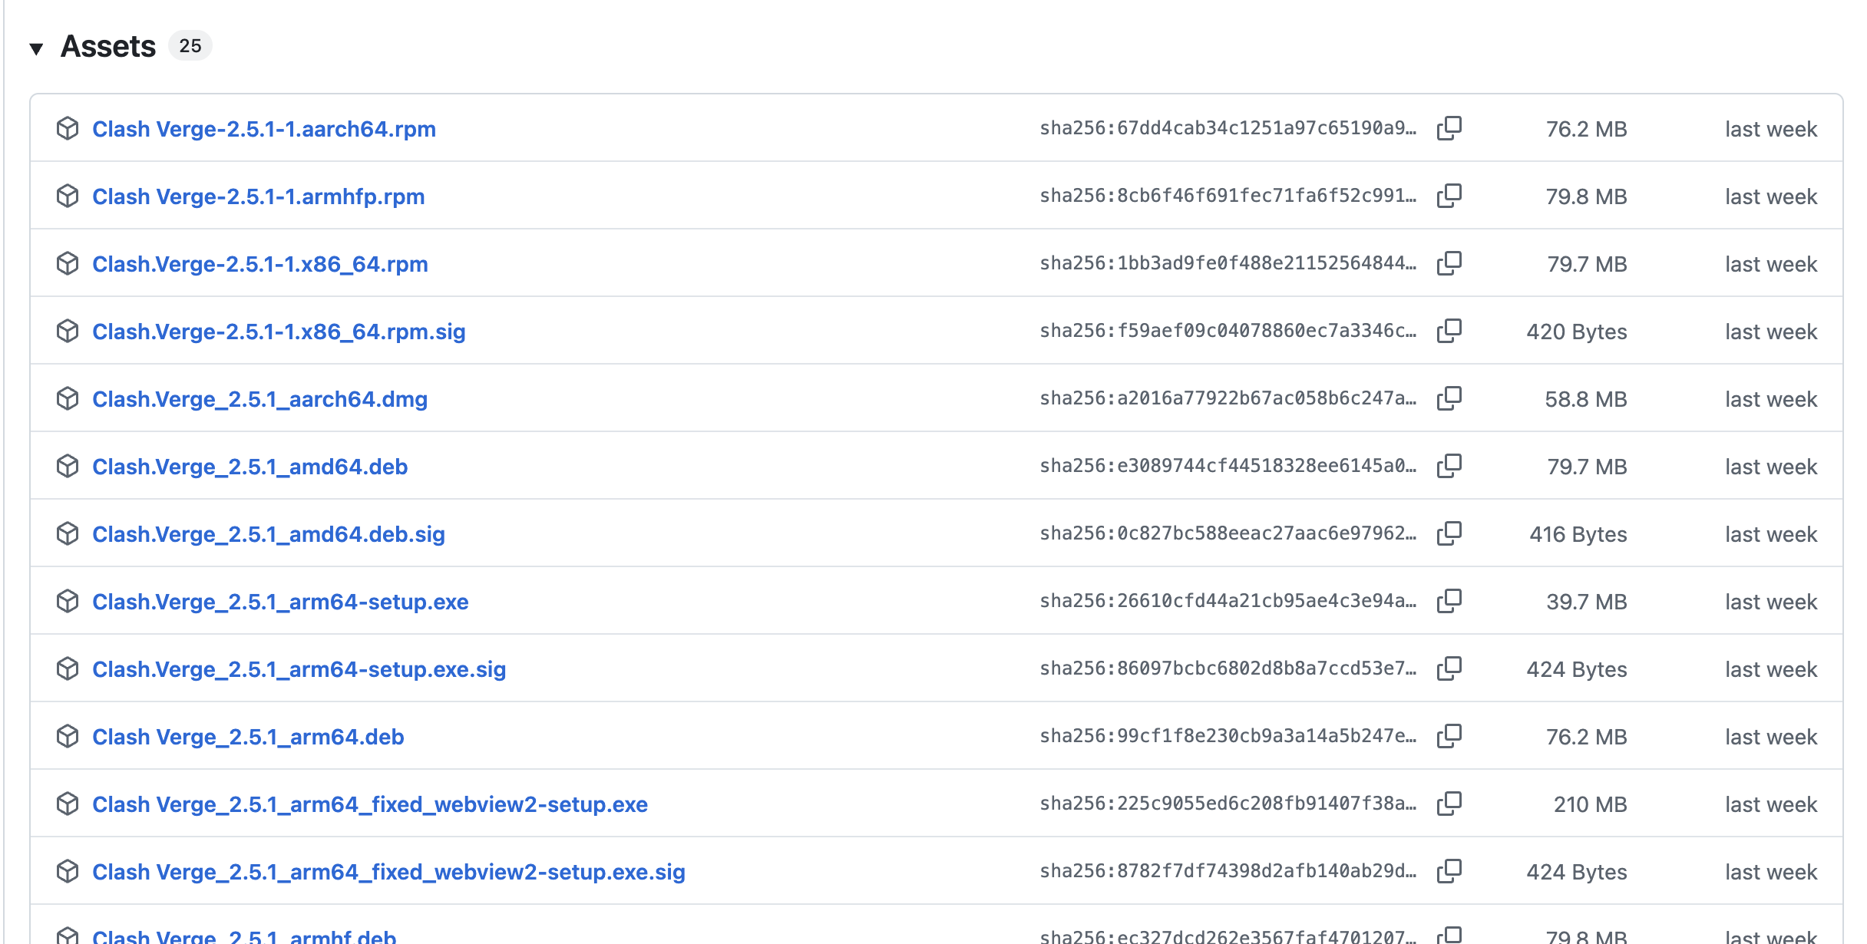This screenshot has width=1867, height=944.
Task: Select hash text sha256:e3089744cf44518328ee6145a0…
Action: 1228,466
